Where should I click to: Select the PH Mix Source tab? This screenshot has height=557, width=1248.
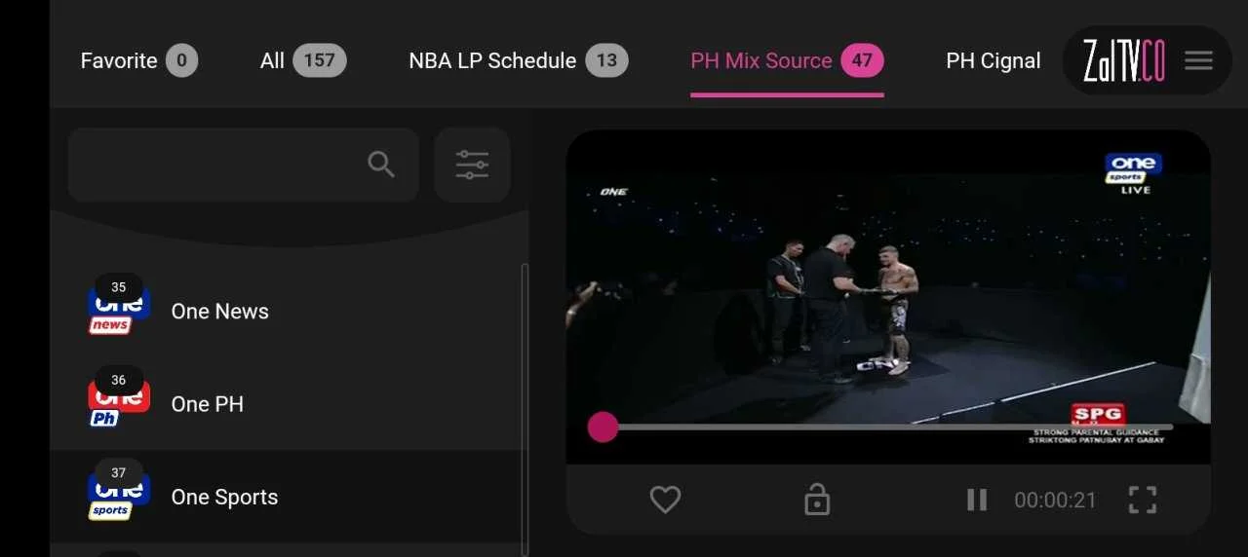click(x=787, y=60)
